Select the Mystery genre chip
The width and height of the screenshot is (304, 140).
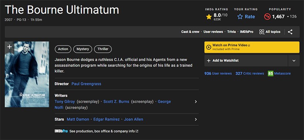coord(83,49)
